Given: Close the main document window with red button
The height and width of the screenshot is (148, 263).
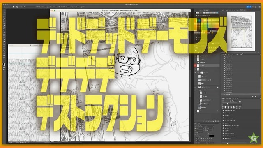Looking at the screenshot, I should coord(51,11).
